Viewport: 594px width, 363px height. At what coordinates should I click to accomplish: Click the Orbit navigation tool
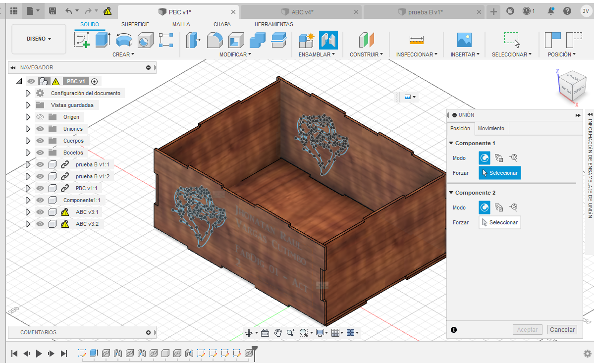coord(249,333)
